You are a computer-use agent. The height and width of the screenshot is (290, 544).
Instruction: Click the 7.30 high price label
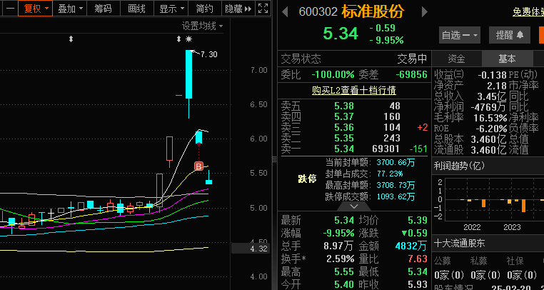coord(209,54)
